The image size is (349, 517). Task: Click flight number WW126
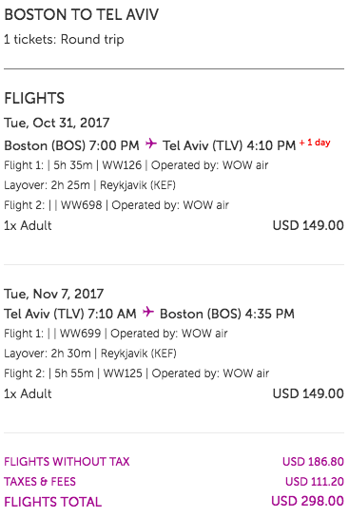[x=122, y=164]
